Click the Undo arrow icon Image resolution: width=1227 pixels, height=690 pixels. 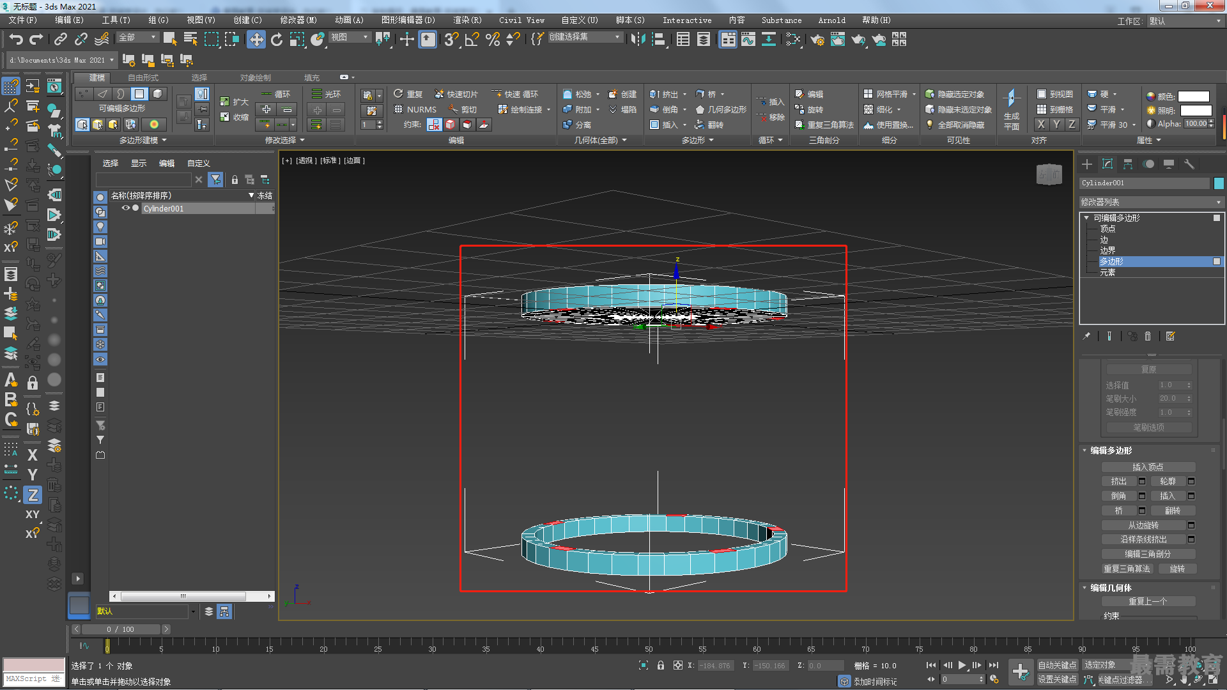[x=16, y=40]
